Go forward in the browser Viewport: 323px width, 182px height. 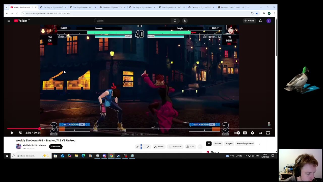(12, 13)
